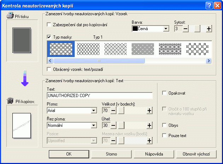Enable the Opakovat checkbox
The width and height of the screenshot is (223, 164).
[x=164, y=93]
